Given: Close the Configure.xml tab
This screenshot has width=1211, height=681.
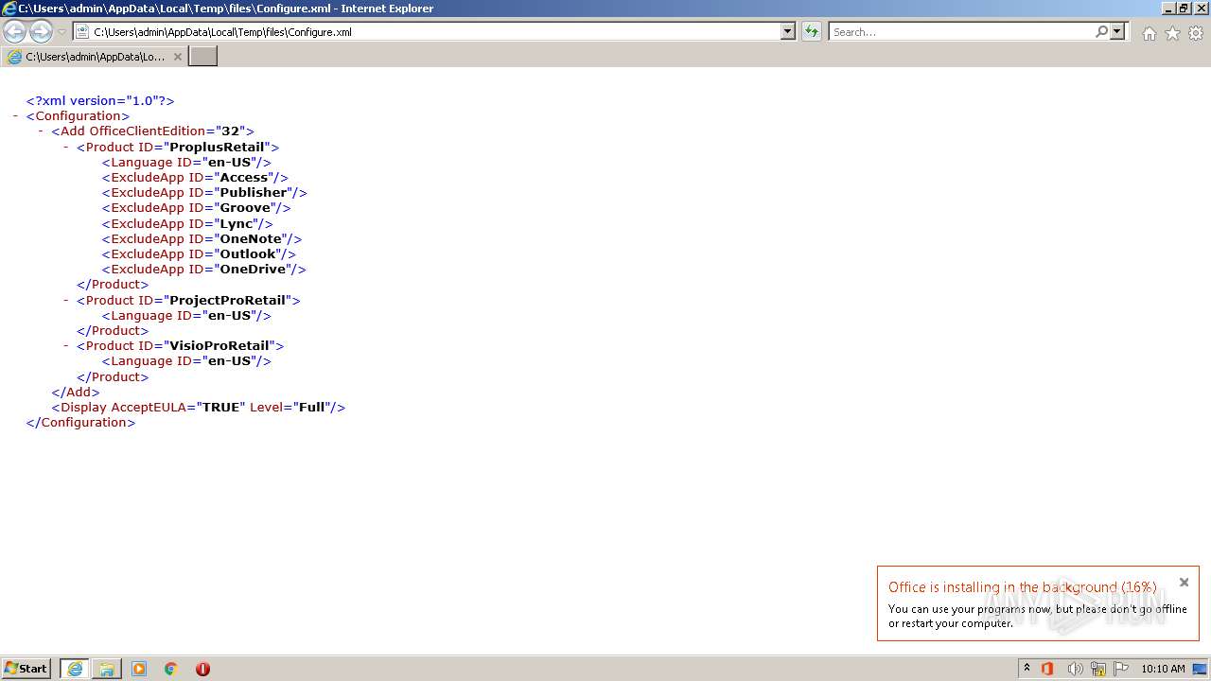Looking at the screenshot, I should [177, 57].
